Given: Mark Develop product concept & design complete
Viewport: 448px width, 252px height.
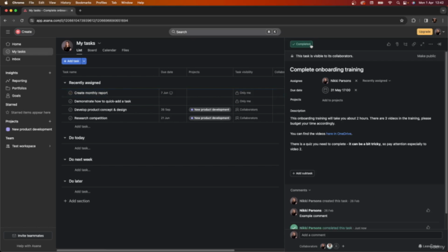Looking at the screenshot, I should pyautogui.click(x=70, y=110).
